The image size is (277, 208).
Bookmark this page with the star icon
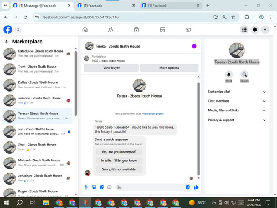point(233,17)
